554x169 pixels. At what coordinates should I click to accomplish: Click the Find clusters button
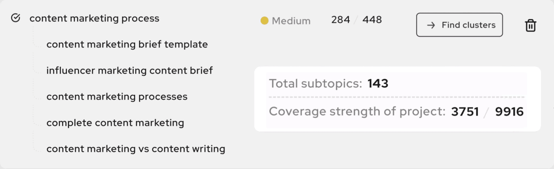click(x=459, y=25)
